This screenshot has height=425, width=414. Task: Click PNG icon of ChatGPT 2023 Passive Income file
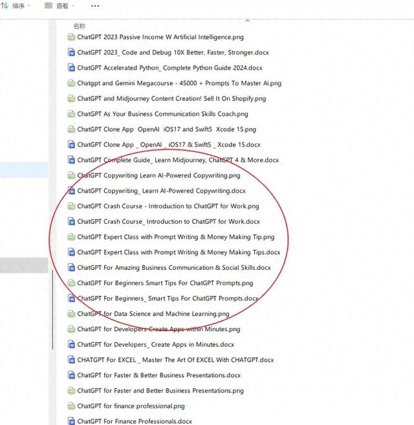(x=71, y=37)
